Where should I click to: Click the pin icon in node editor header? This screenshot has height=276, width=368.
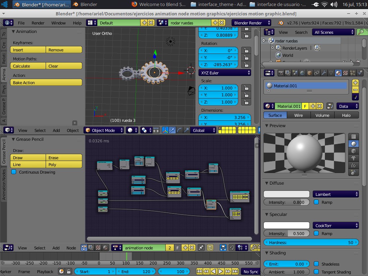201,248
